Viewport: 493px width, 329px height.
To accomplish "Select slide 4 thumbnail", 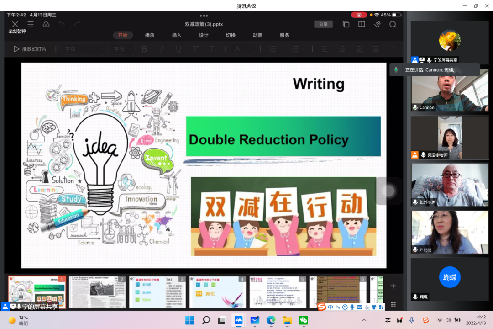I will [217, 292].
